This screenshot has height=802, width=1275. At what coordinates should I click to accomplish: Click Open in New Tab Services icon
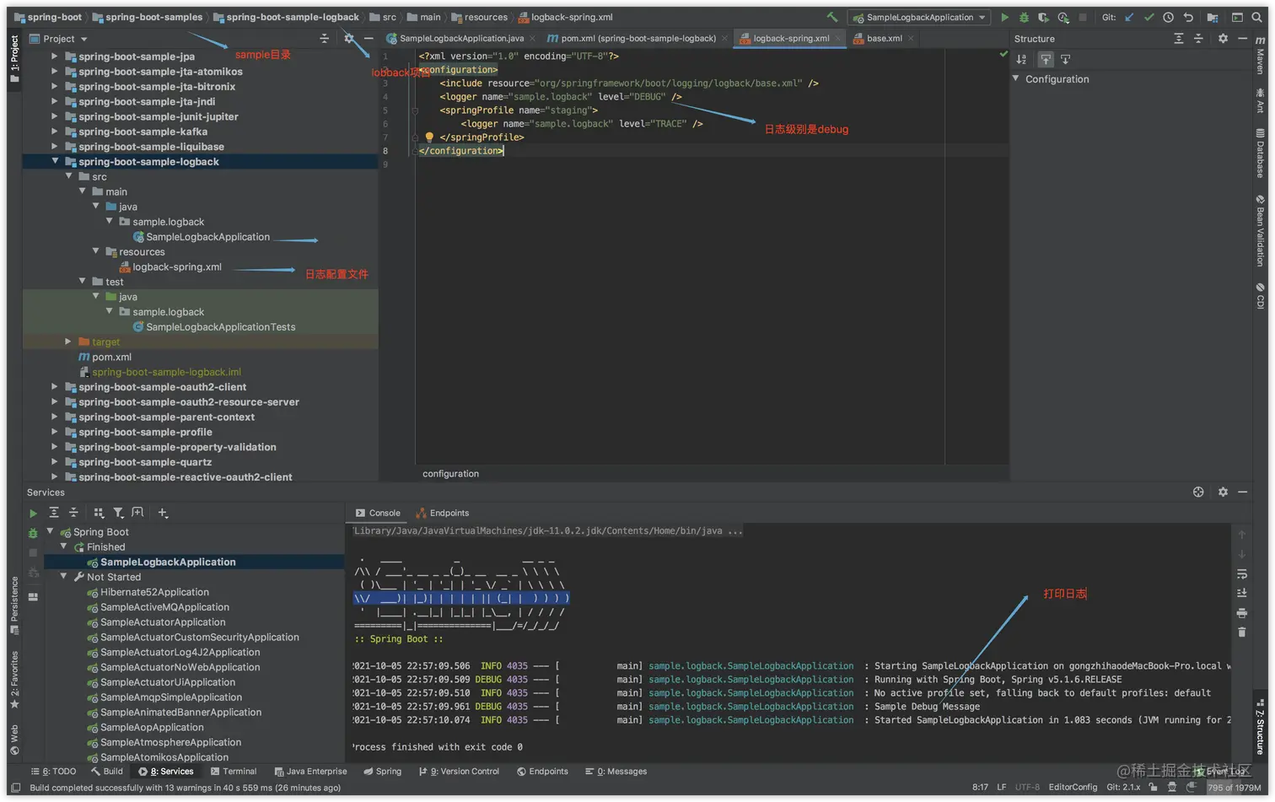pyautogui.click(x=137, y=513)
